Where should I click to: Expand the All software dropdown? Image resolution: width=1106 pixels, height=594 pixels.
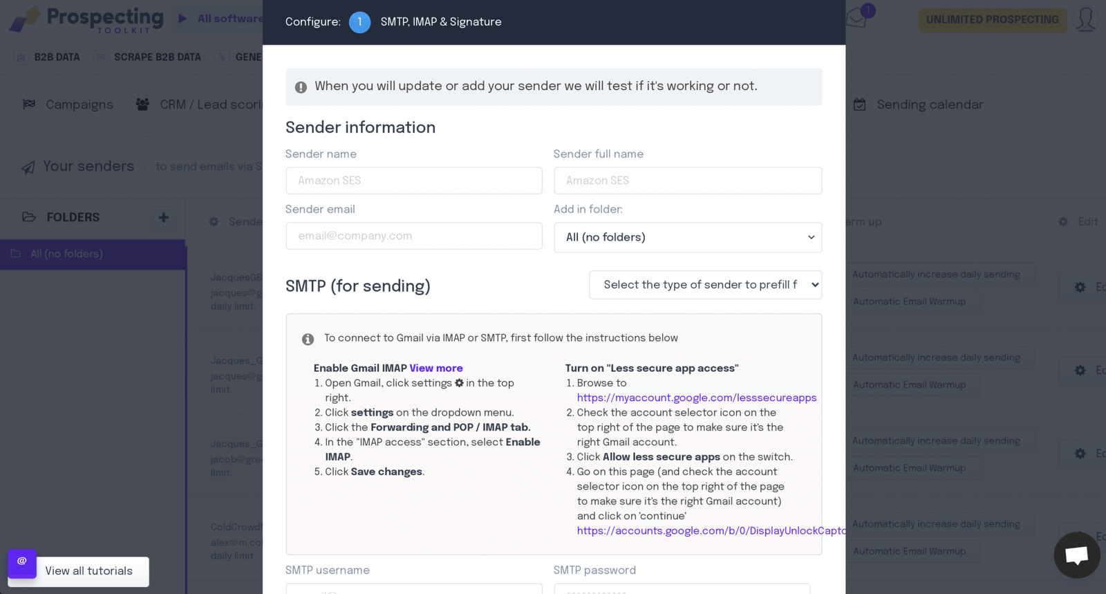(182, 19)
